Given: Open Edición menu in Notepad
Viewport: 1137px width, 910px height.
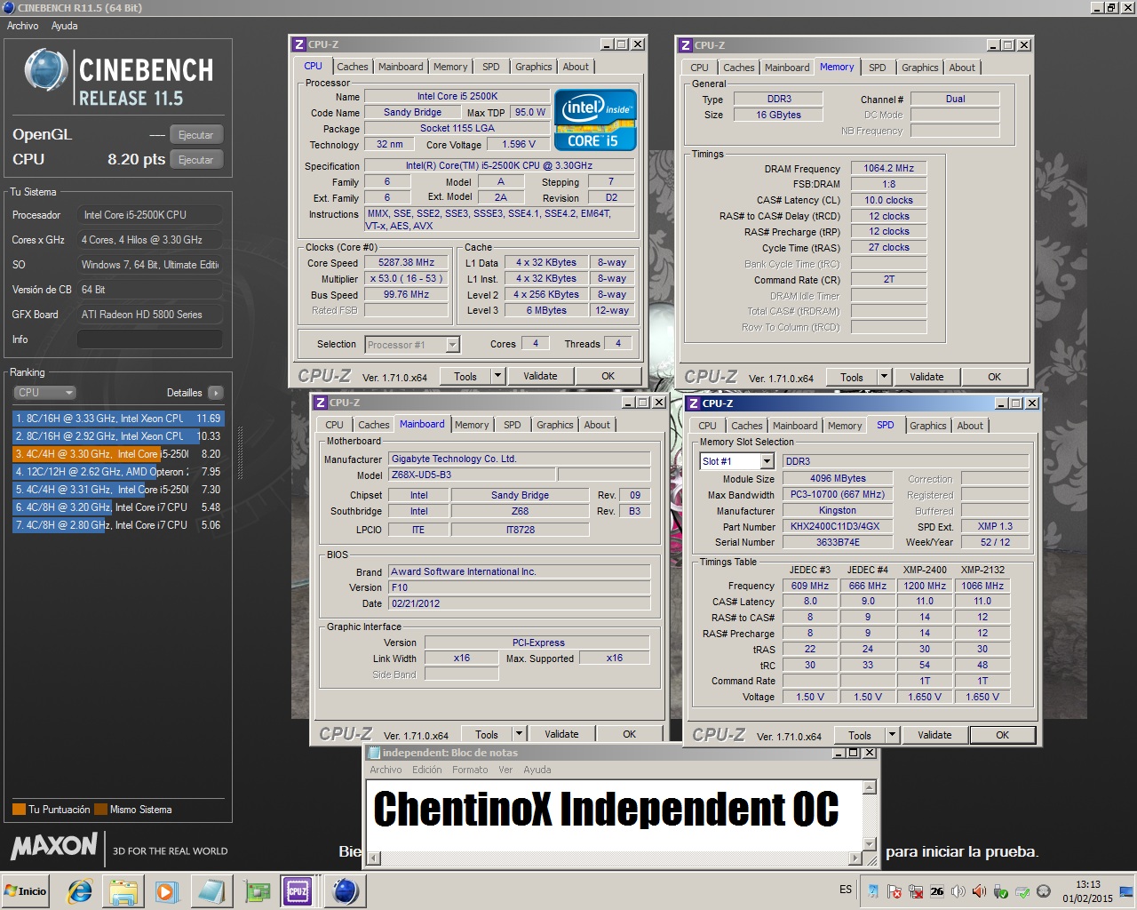Looking at the screenshot, I should [426, 770].
